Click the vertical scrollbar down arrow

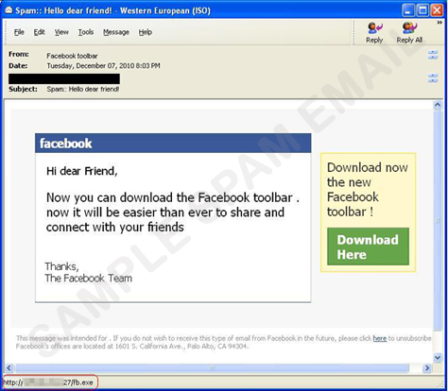[438, 357]
